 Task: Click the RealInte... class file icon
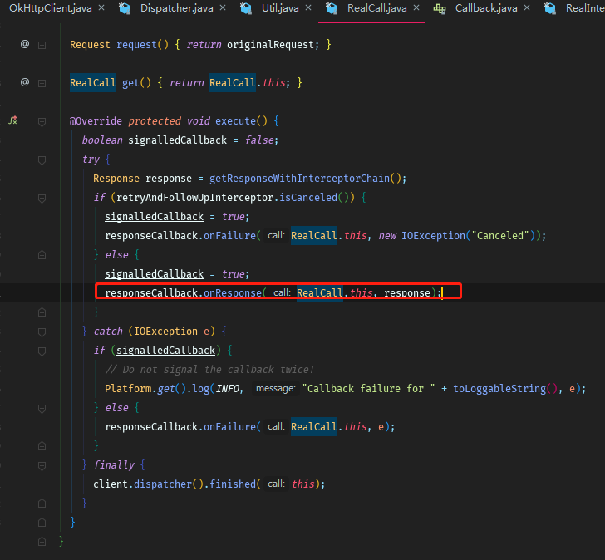(x=550, y=8)
